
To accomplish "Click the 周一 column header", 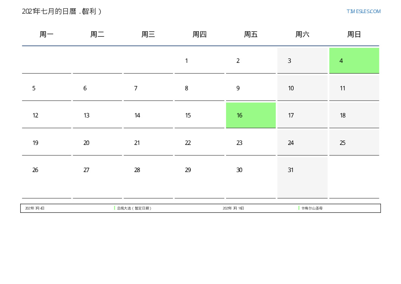I will click(x=47, y=34).
